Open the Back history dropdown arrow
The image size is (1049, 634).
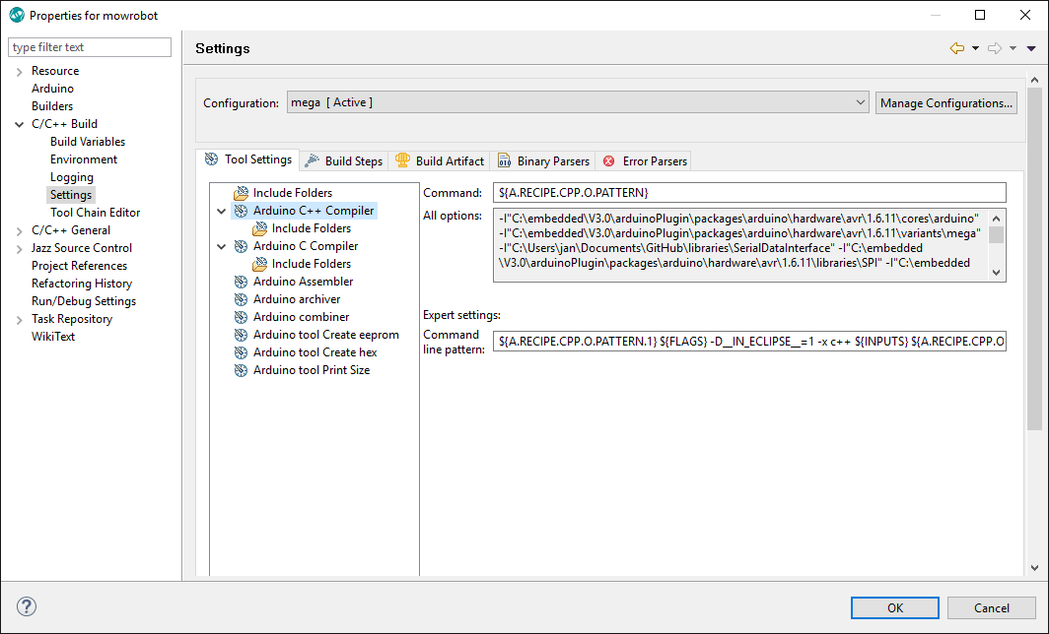[975, 48]
